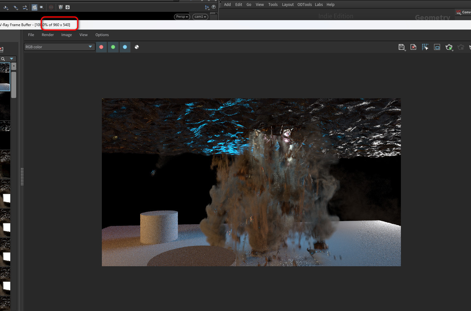Click the dimmed red circle icon
The image size is (471, 311).
[51, 7]
